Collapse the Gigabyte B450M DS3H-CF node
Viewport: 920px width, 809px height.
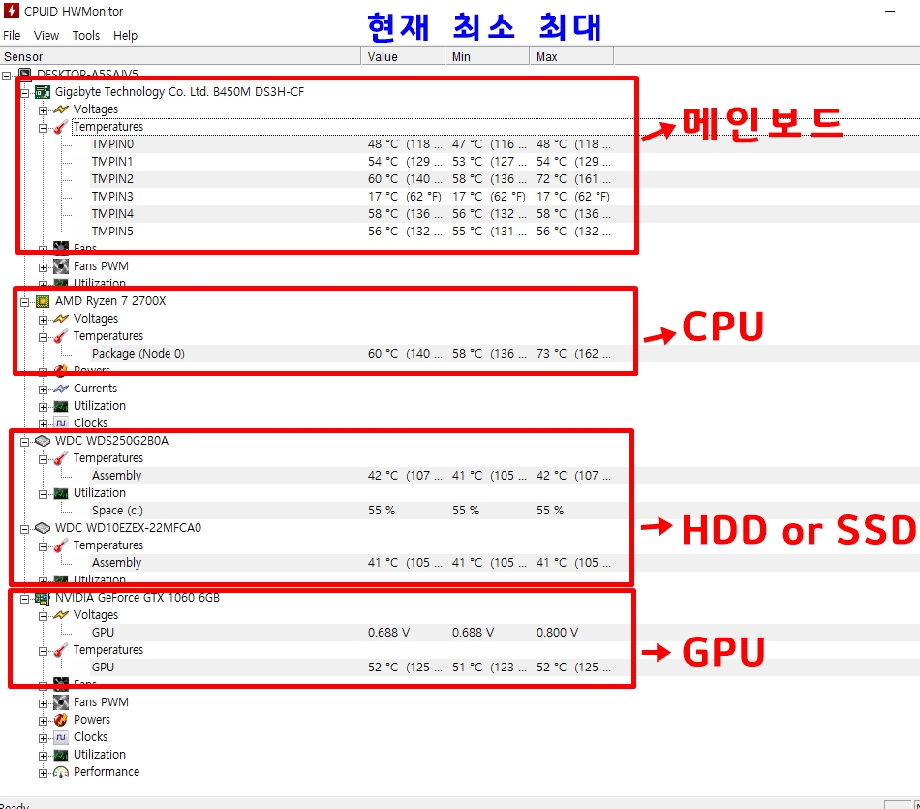24,93
